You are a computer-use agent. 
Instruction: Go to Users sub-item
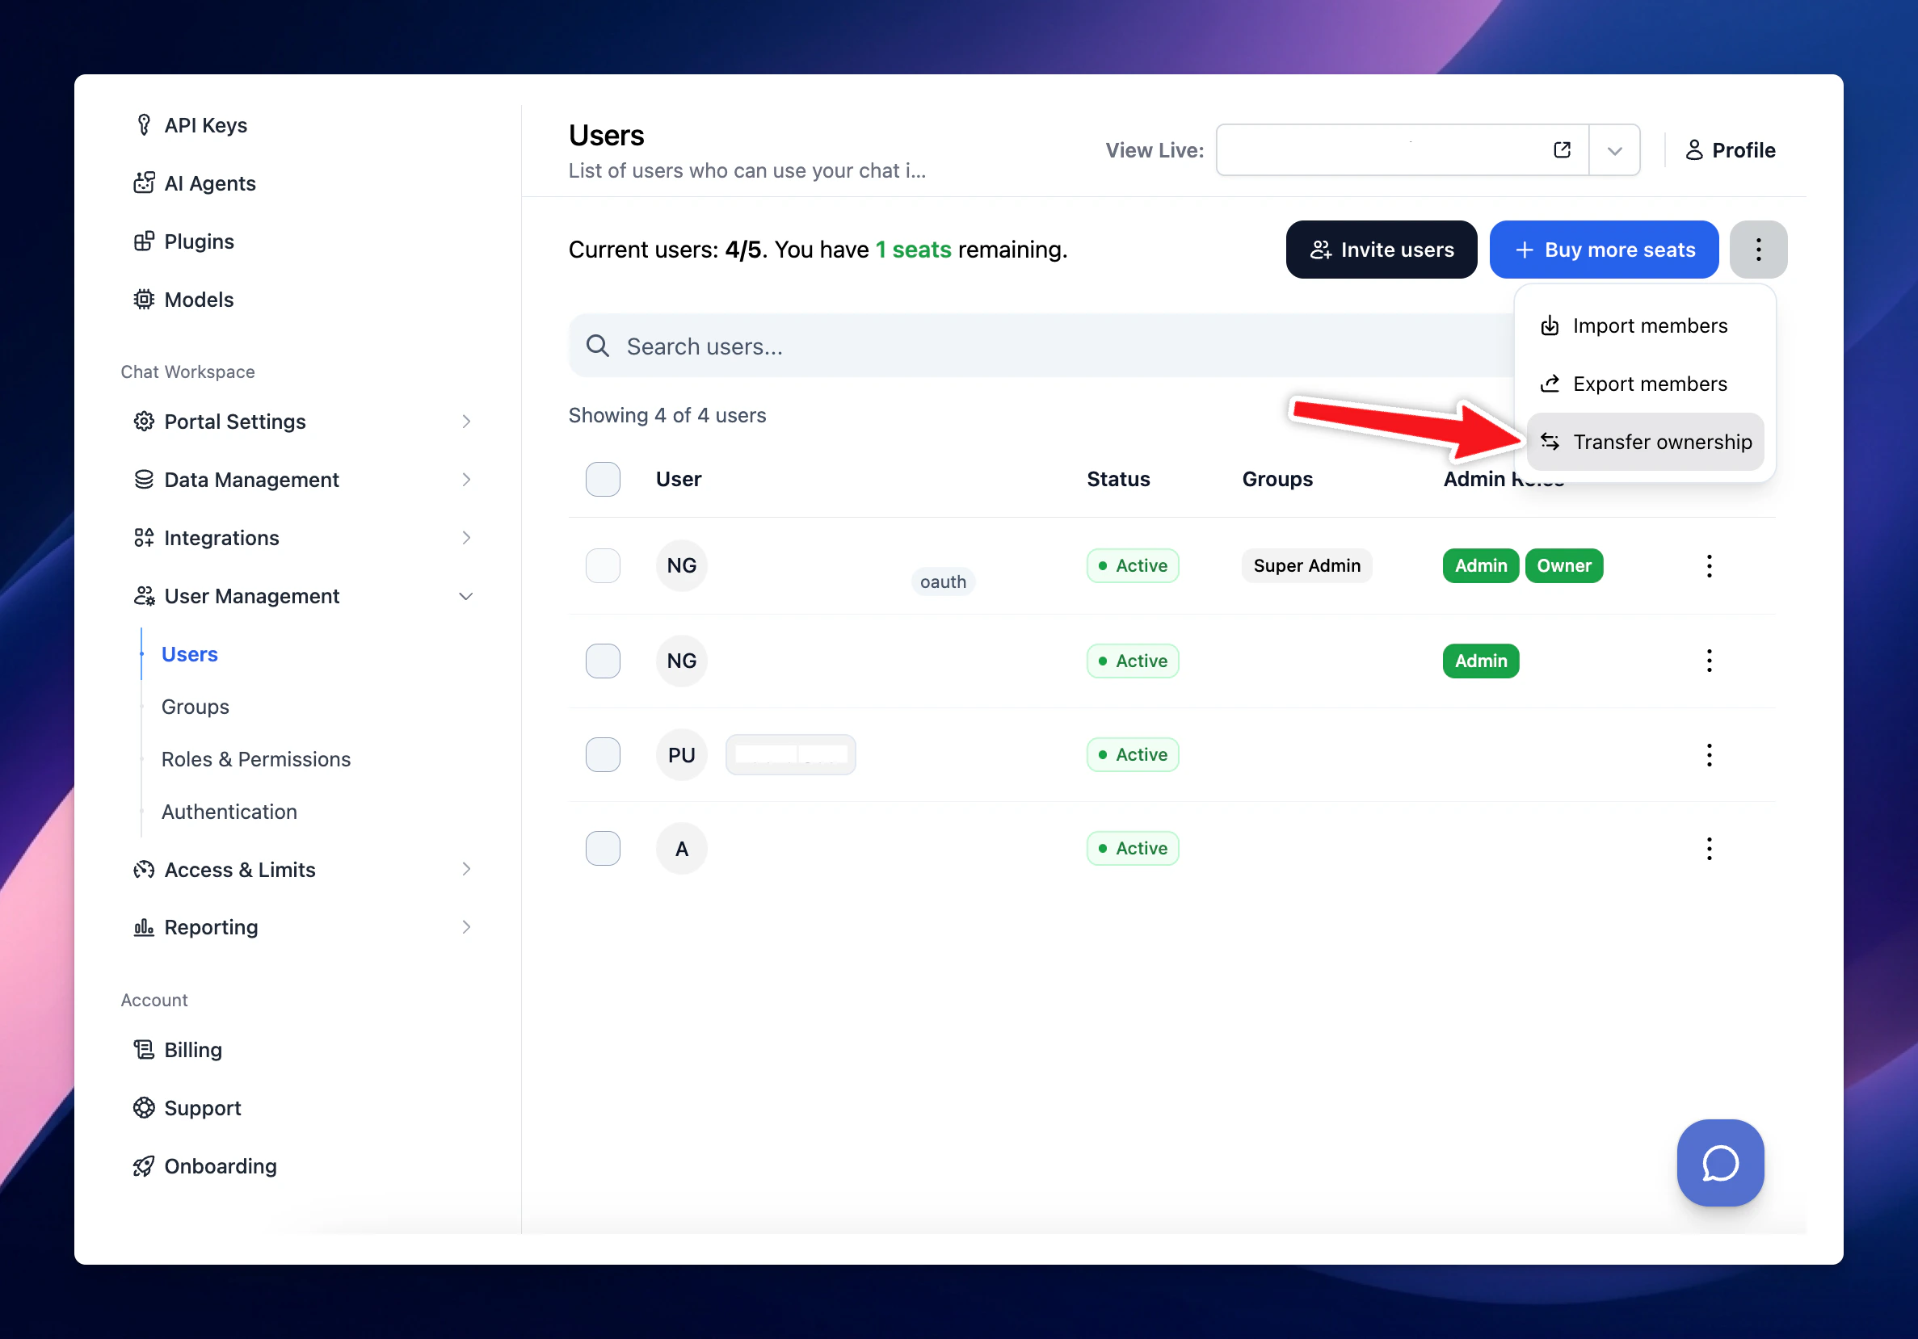coord(190,654)
